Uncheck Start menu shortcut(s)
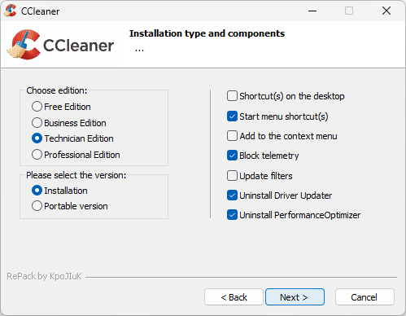The height and width of the screenshot is (316, 406). (232, 116)
